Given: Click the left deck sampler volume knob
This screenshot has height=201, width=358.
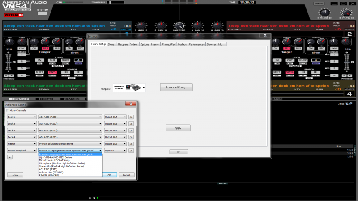Looking at the screenshot, I should tap(80, 42).
